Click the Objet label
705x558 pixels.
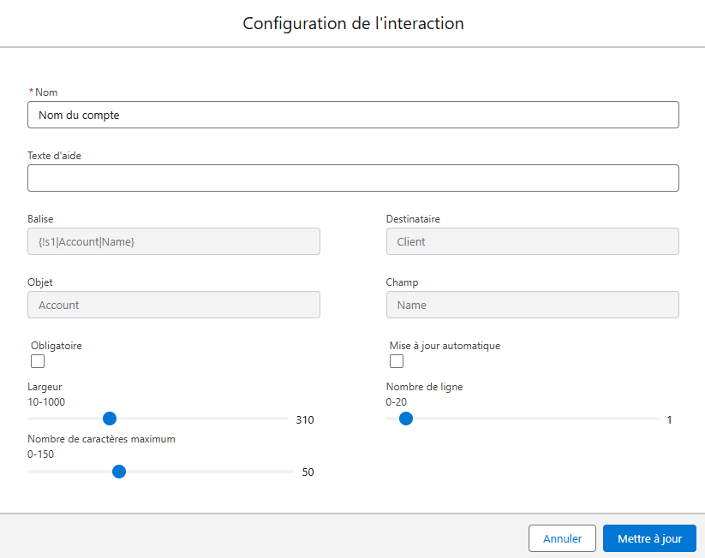click(40, 282)
